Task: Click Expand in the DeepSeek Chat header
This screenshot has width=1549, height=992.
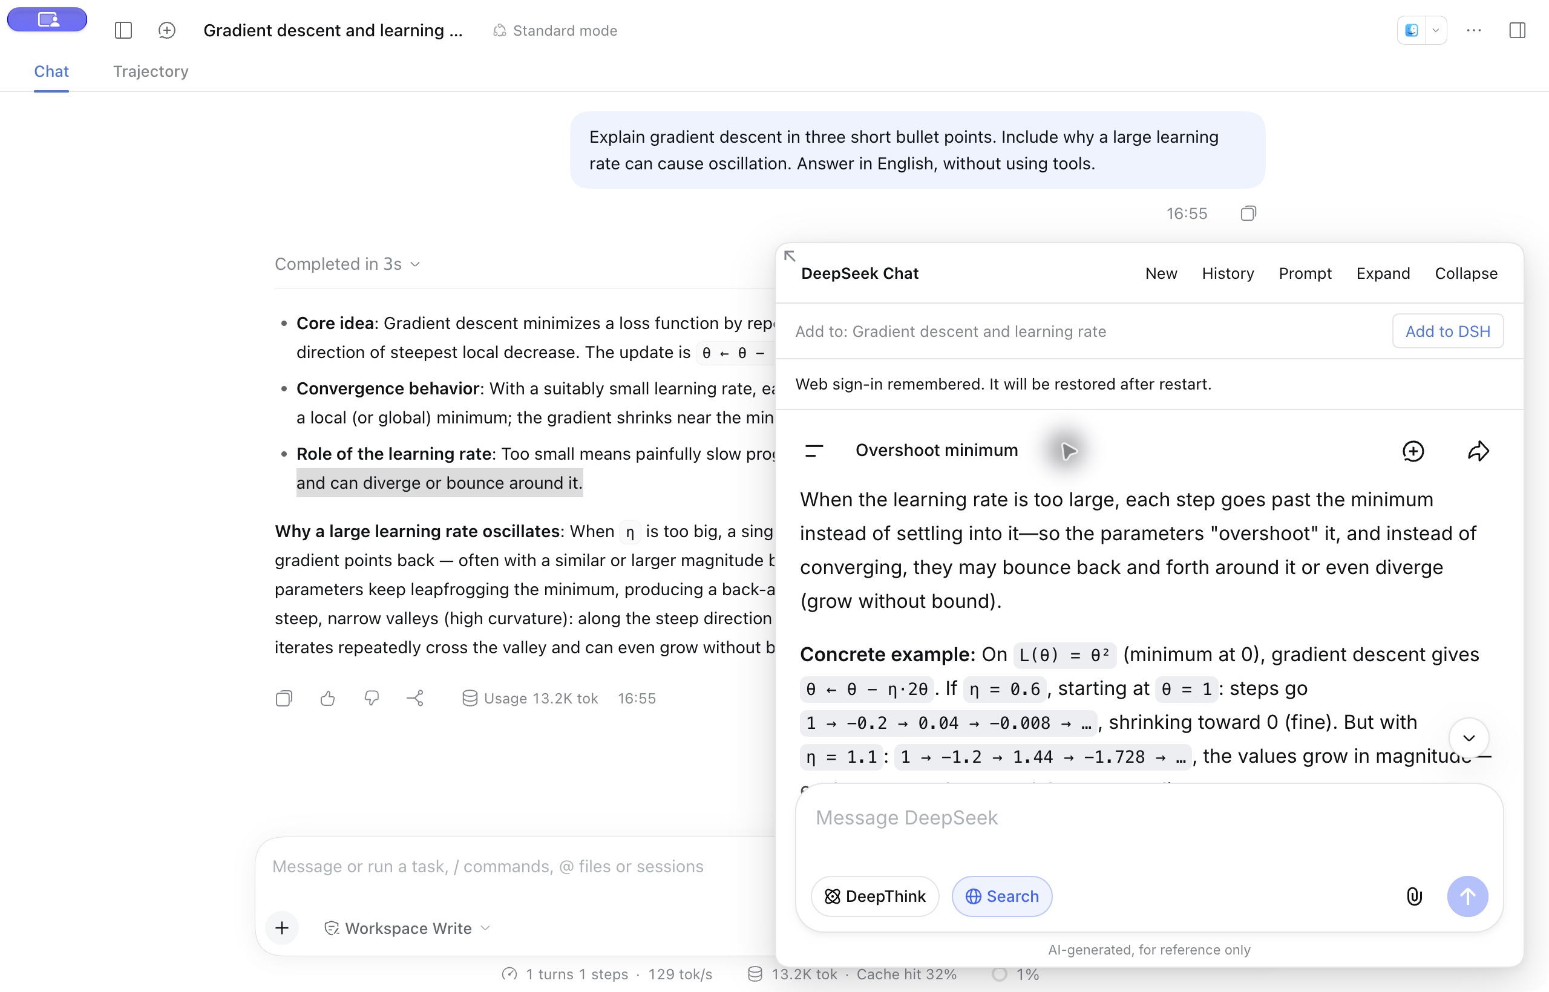Action: click(x=1383, y=273)
